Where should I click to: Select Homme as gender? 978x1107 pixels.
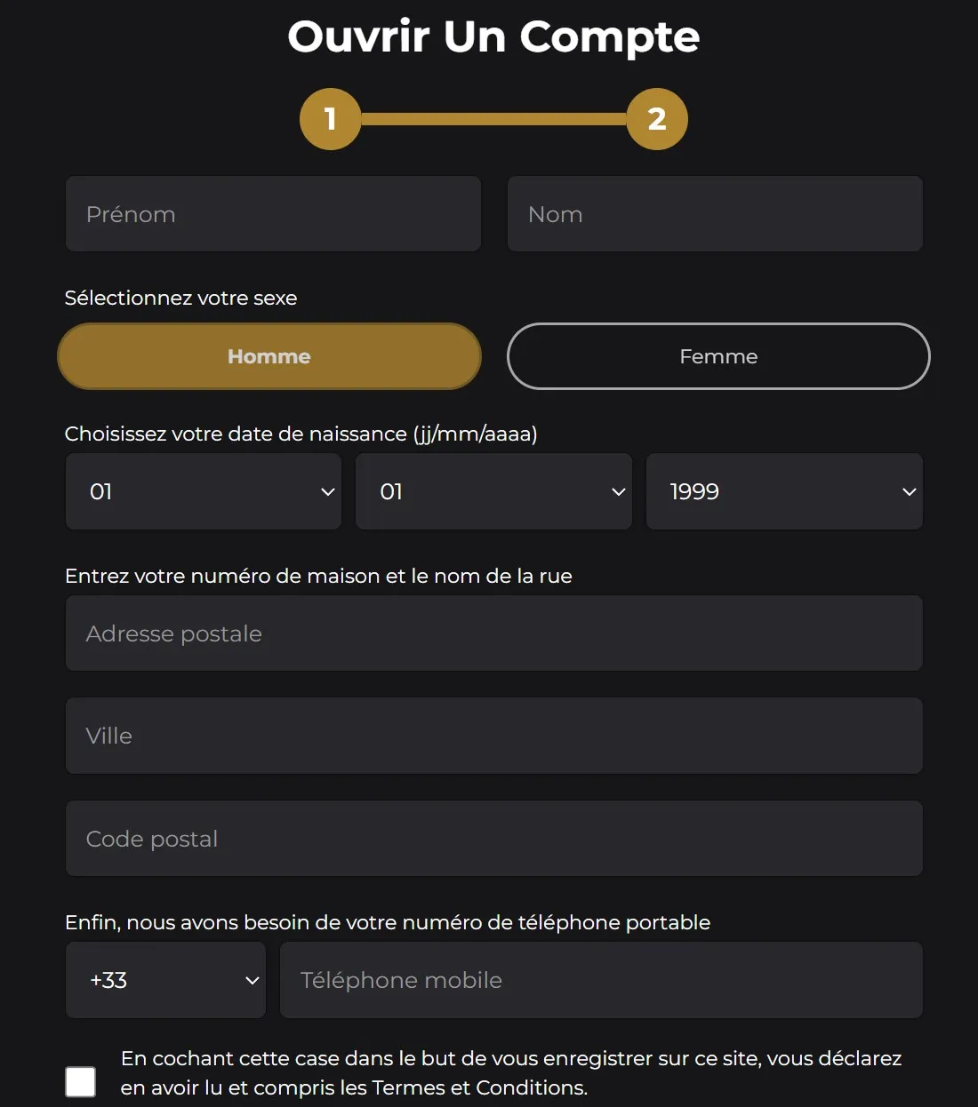pyautogui.click(x=269, y=356)
